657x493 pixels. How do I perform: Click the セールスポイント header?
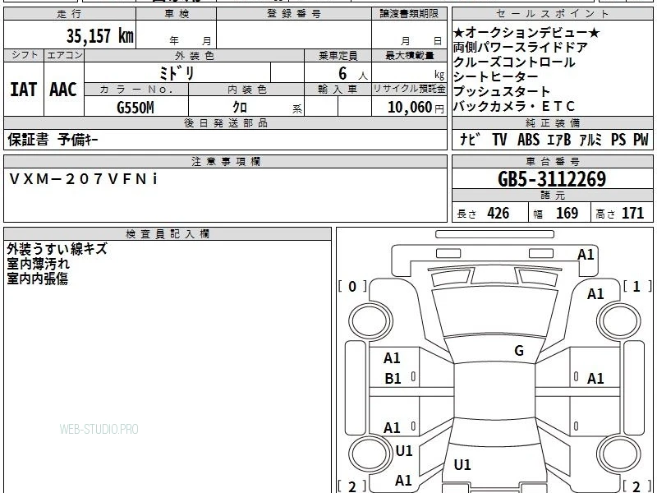coord(552,14)
